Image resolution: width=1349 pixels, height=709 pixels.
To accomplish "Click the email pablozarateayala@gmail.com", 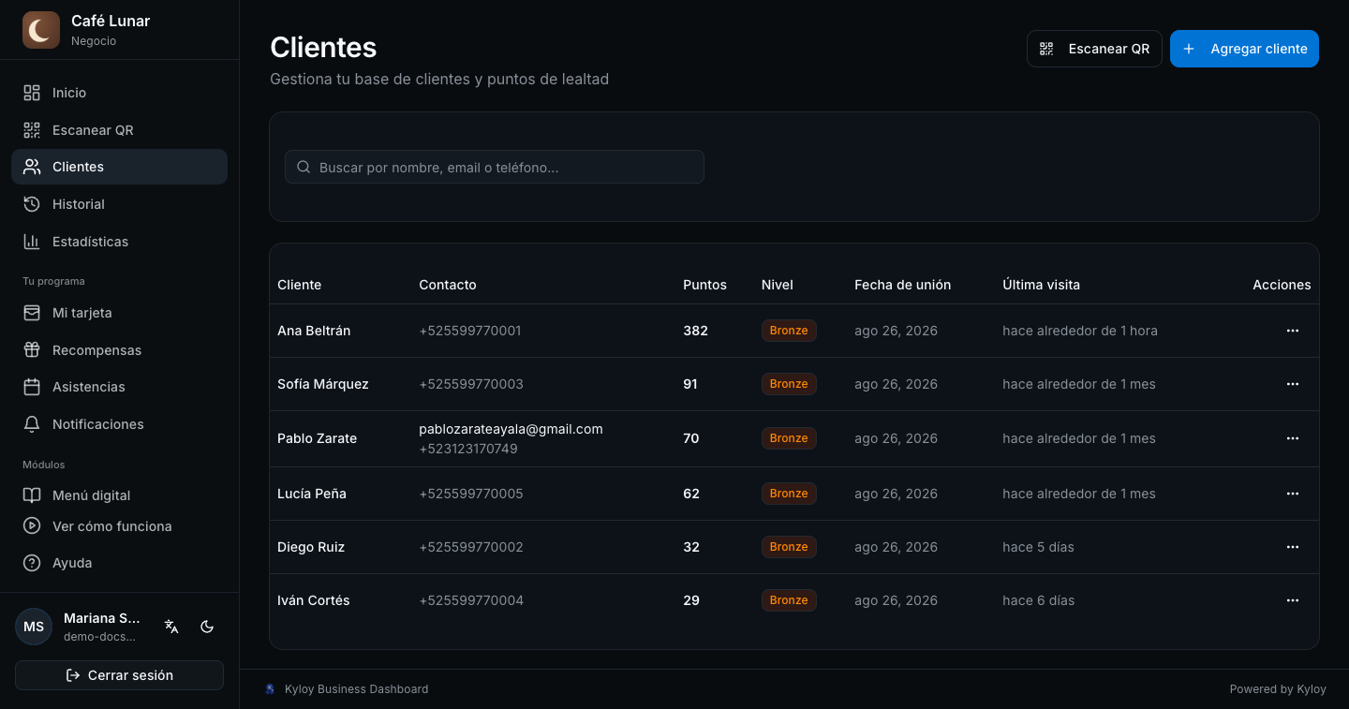I will point(511,429).
